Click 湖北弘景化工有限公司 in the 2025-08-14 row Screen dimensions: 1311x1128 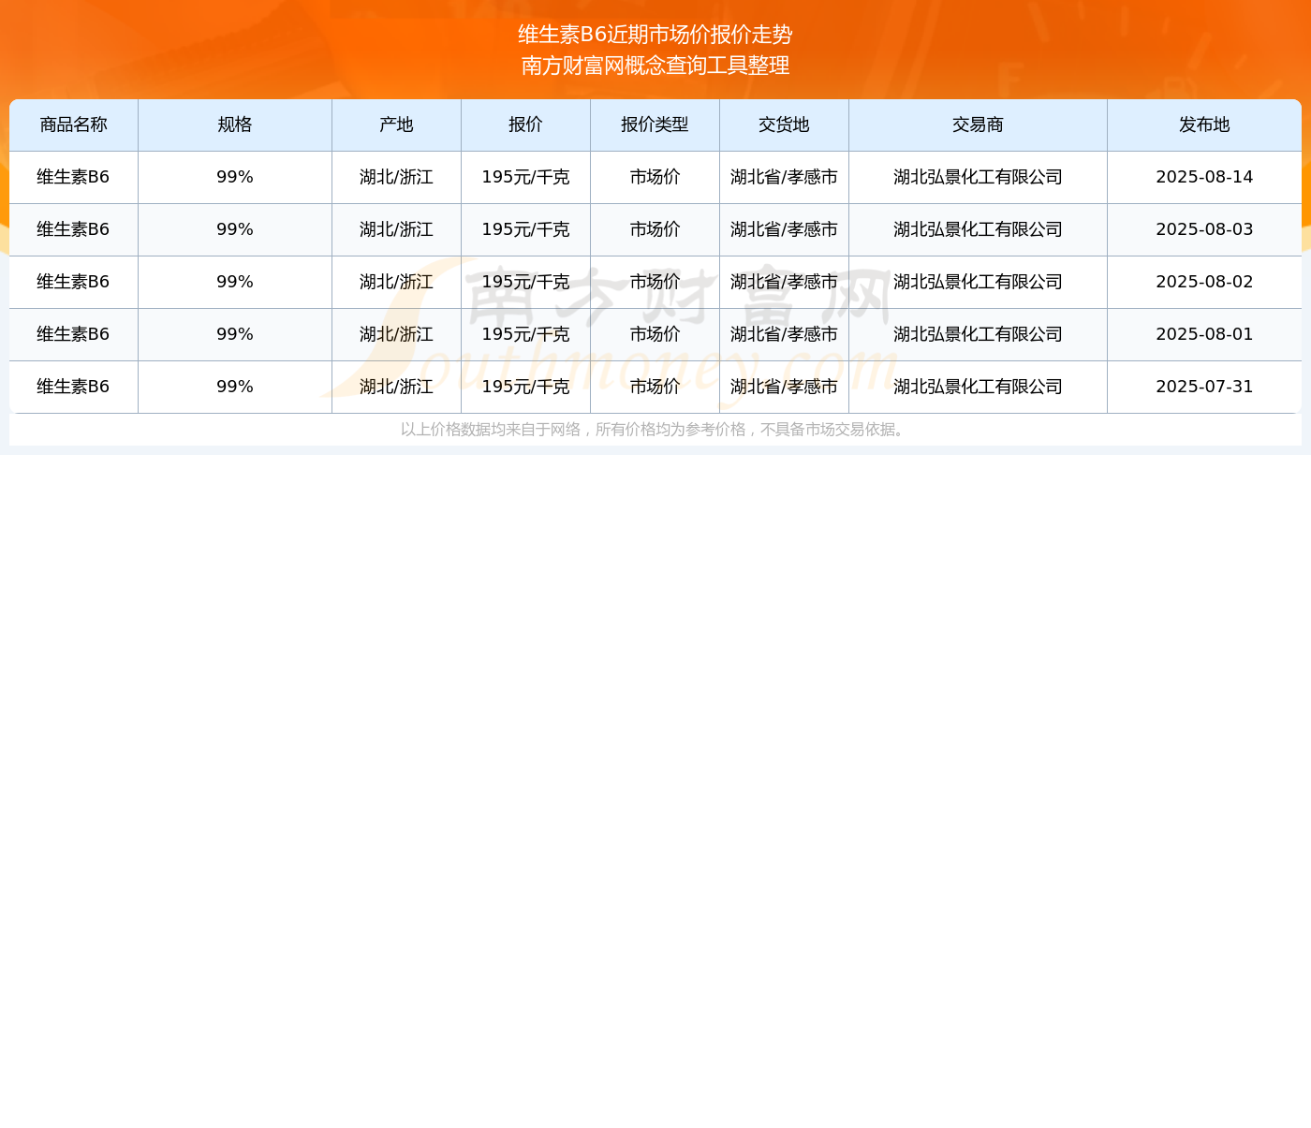tap(979, 177)
